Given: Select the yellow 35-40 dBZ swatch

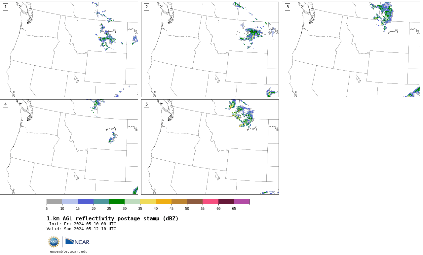Looking at the screenshot, I should pos(148,202).
